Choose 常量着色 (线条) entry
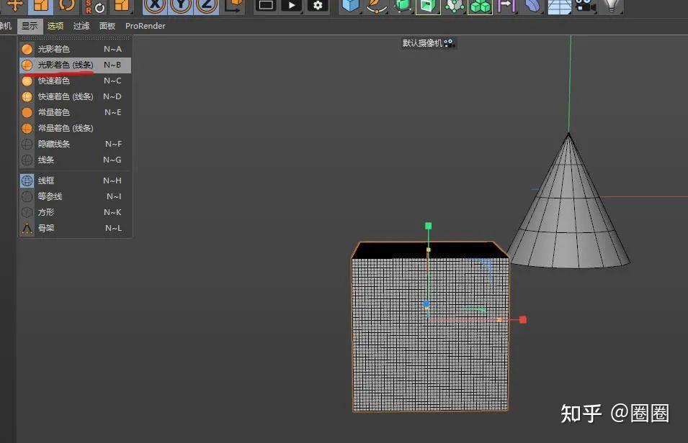 coord(75,128)
